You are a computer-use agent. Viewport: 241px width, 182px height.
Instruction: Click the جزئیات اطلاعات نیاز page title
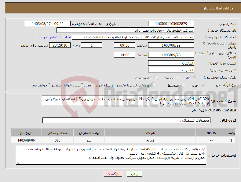[x=218, y=8]
